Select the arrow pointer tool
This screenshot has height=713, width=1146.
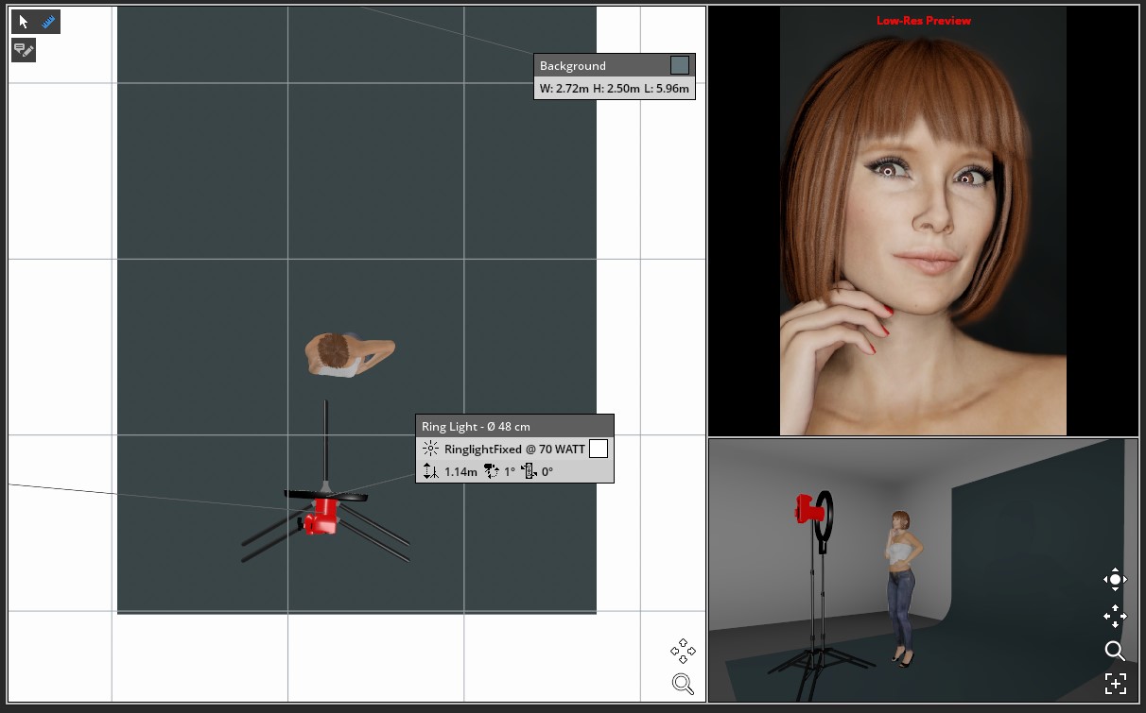tap(24, 22)
